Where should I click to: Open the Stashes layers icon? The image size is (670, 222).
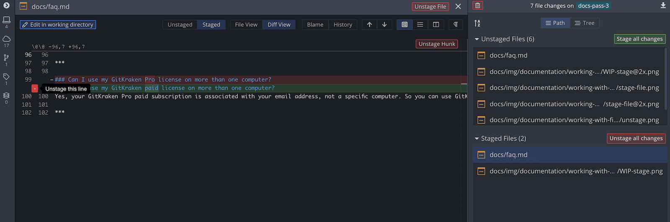point(6,96)
